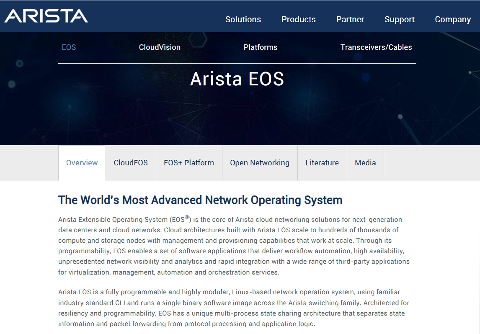Switch to the Open Networking tab
480x334 pixels.
coord(260,163)
